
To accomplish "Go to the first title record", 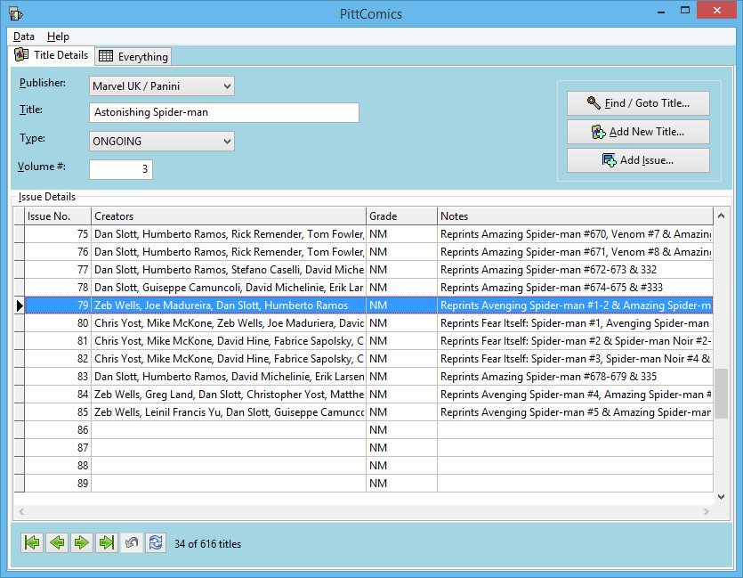I will tap(32, 543).
